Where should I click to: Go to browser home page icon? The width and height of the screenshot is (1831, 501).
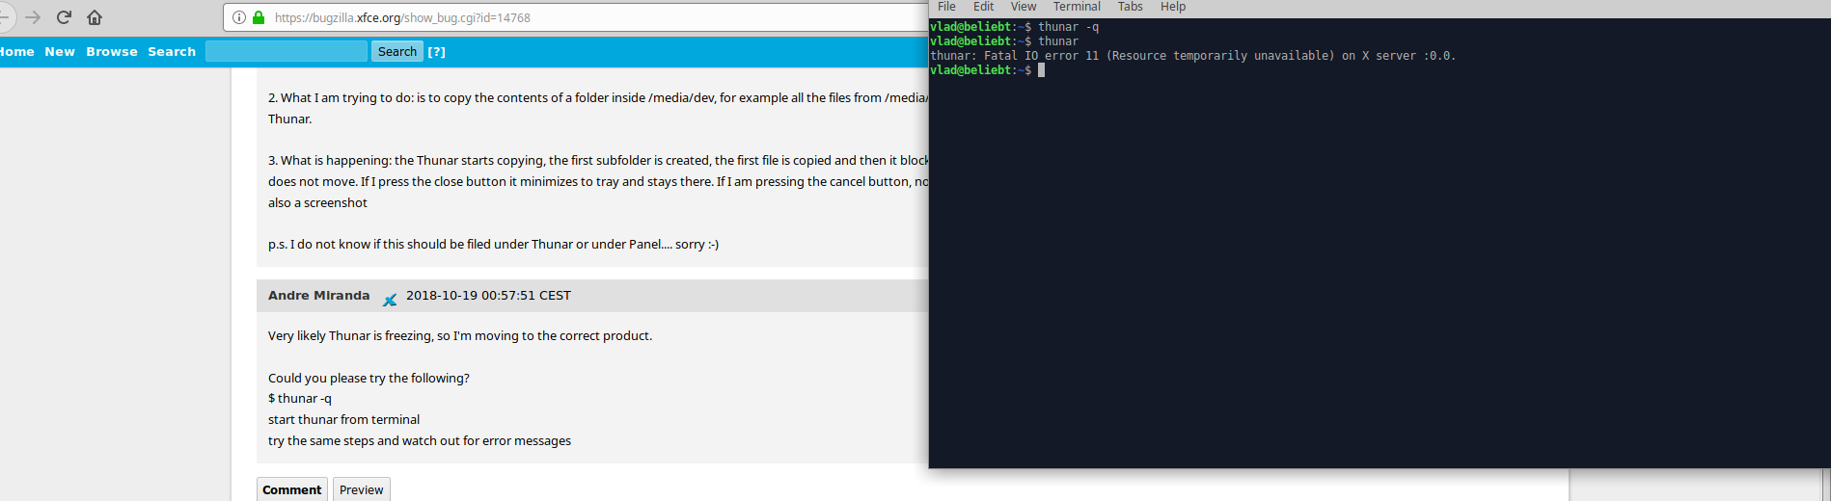[x=95, y=17]
